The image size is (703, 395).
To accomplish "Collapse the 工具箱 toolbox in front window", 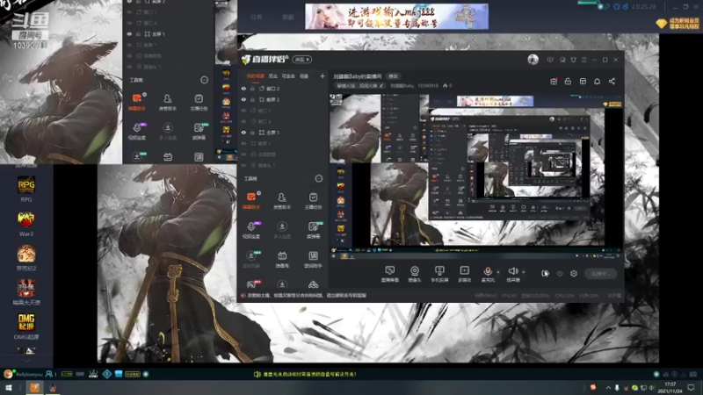I will [319, 179].
